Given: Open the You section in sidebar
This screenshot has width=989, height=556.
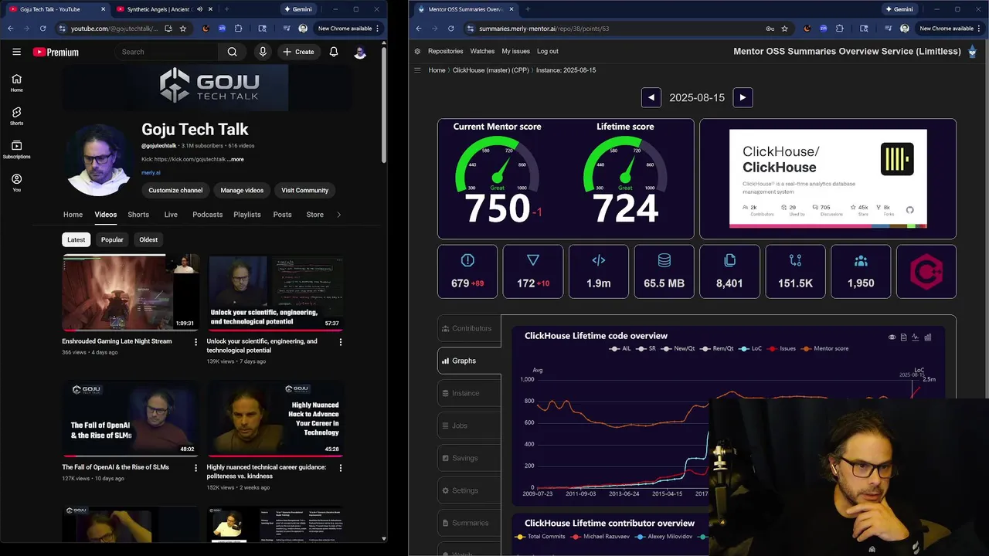Looking at the screenshot, I should pos(16,183).
